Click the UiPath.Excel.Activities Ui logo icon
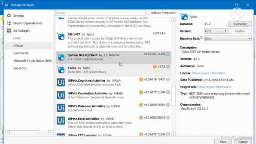 click(x=61, y=121)
